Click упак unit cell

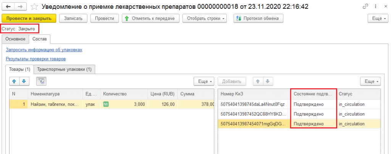coord(91,104)
